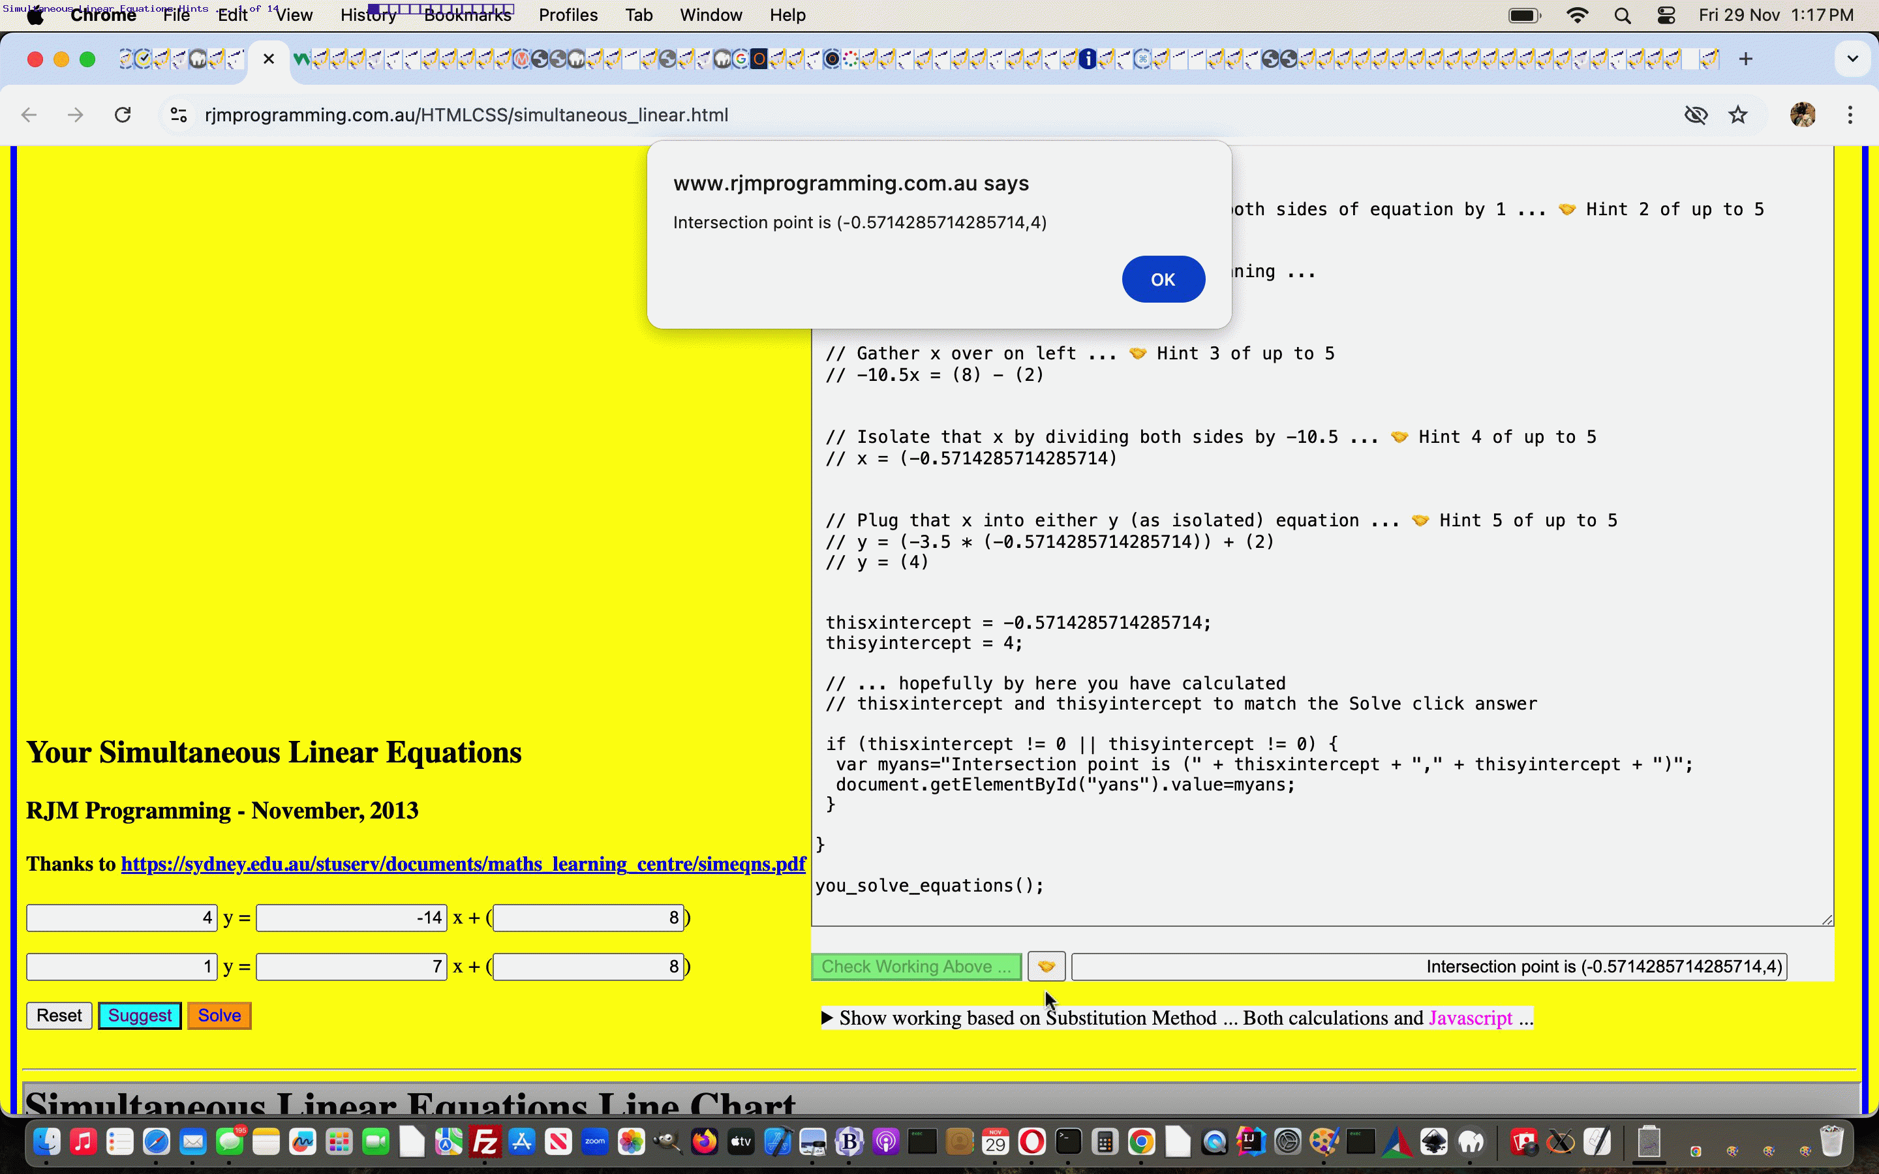Screen dimensions: 1879x1174
Task: Open the Chrome profile avatar
Action: tap(1802, 115)
